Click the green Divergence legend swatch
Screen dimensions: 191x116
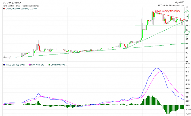49,65
